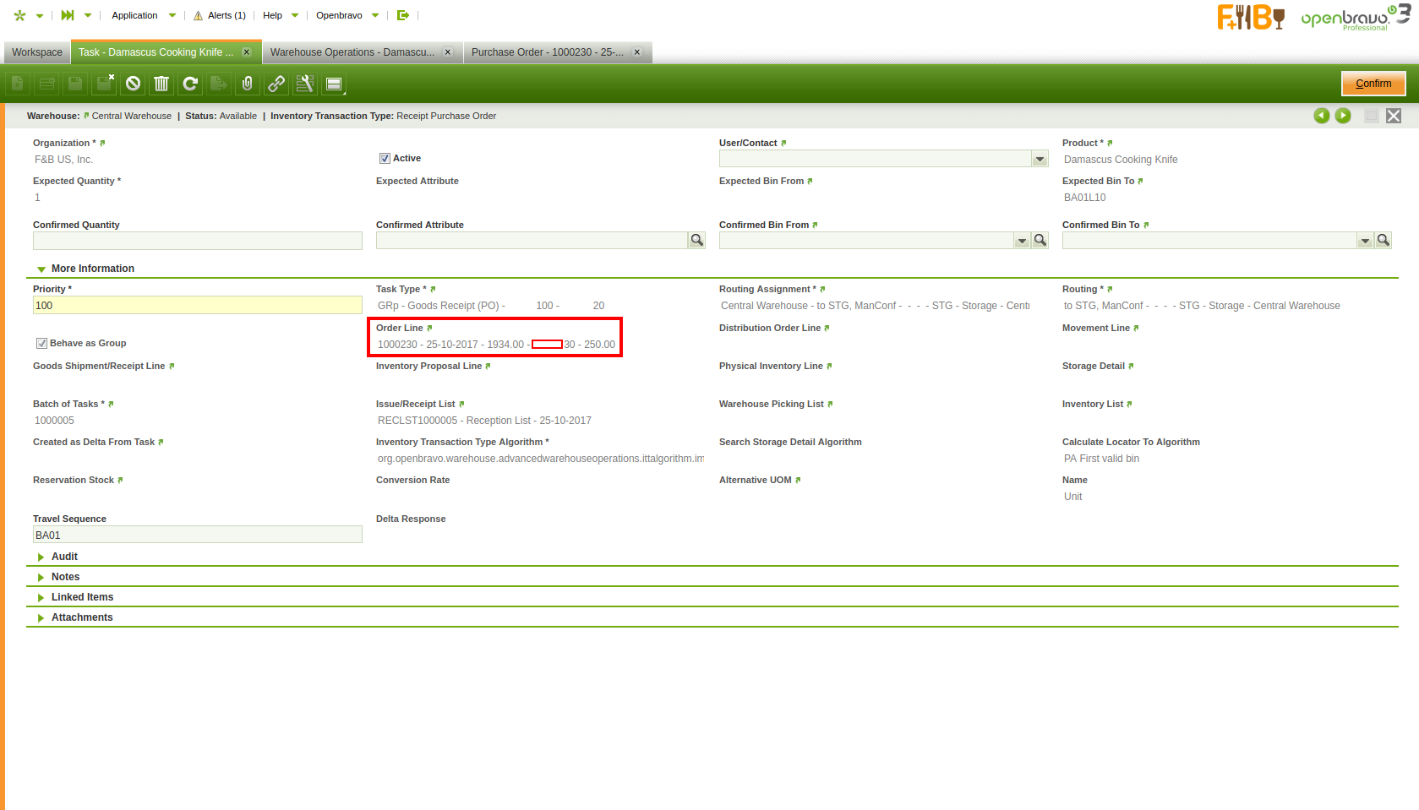This screenshot has width=1419, height=810.
Task: Open the Confirmed Bin From dropdown arrow
Action: (1022, 242)
